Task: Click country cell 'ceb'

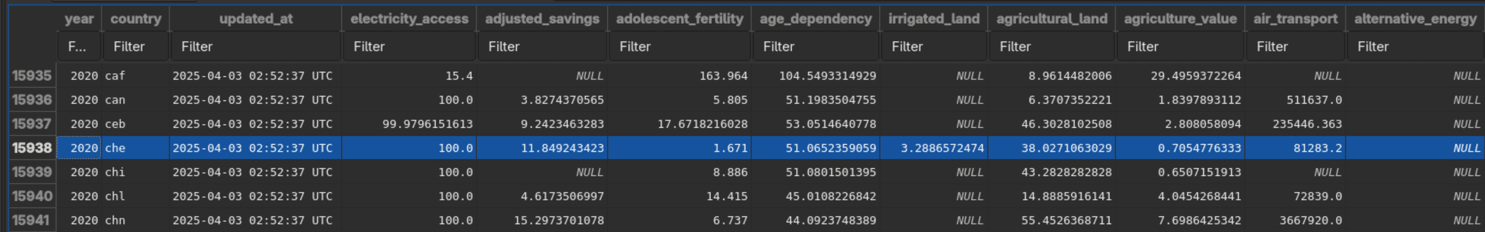Action: pos(136,124)
